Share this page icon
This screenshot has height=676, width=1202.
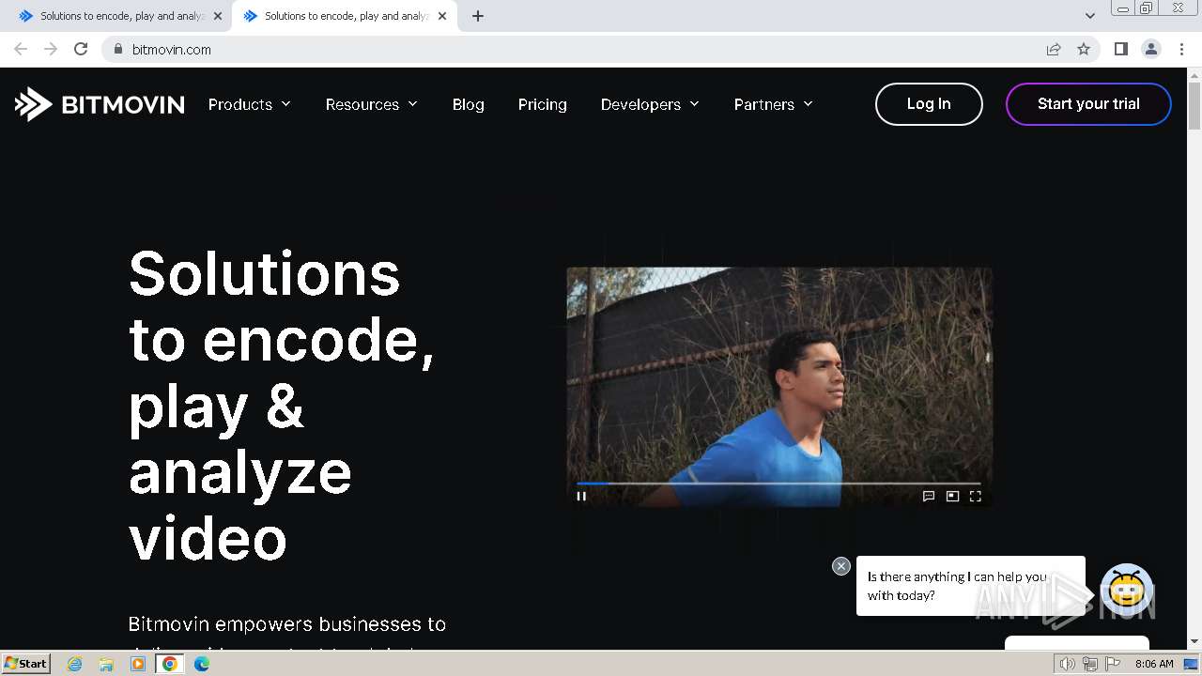(x=1054, y=50)
